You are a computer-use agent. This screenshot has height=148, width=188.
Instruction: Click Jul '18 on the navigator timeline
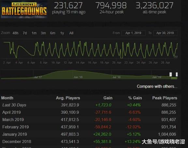(x=116, y=77)
